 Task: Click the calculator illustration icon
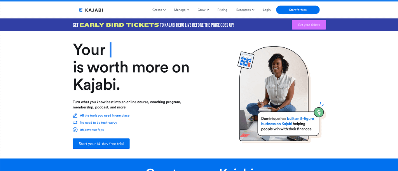[246, 60]
